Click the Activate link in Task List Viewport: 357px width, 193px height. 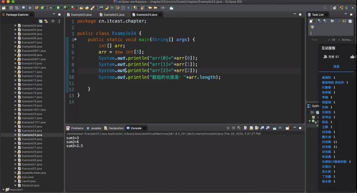(346, 40)
